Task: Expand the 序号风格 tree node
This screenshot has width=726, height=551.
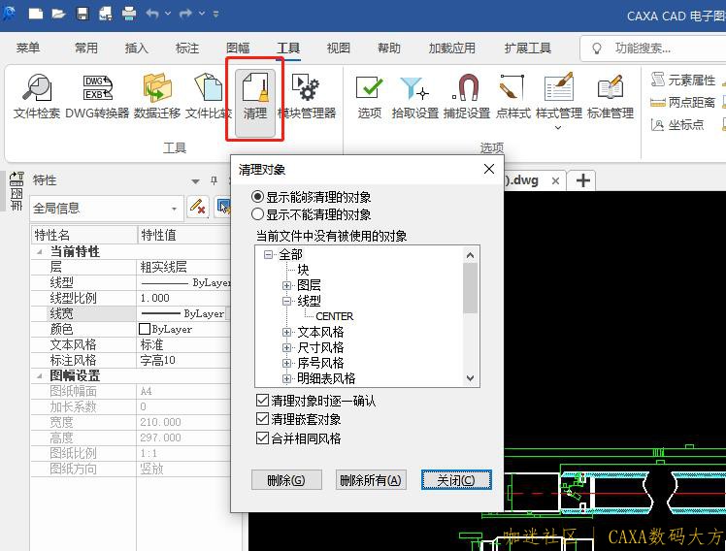Action: (x=286, y=363)
